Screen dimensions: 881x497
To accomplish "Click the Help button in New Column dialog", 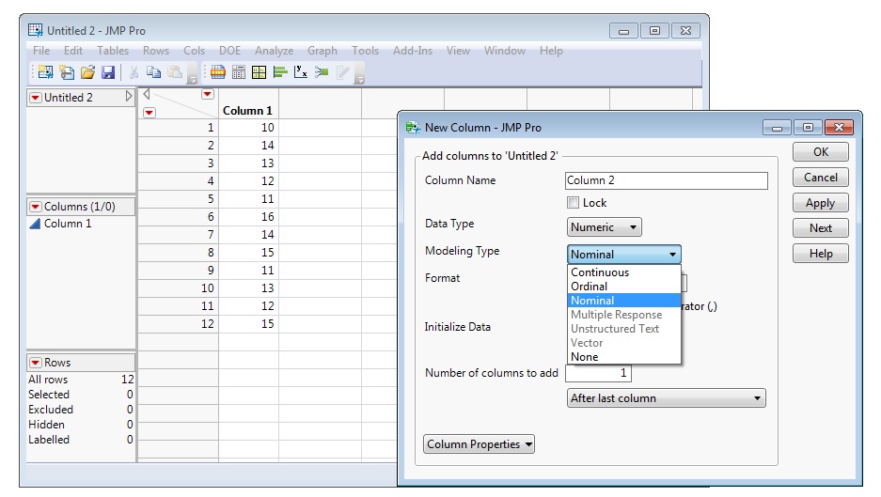I will point(820,254).
